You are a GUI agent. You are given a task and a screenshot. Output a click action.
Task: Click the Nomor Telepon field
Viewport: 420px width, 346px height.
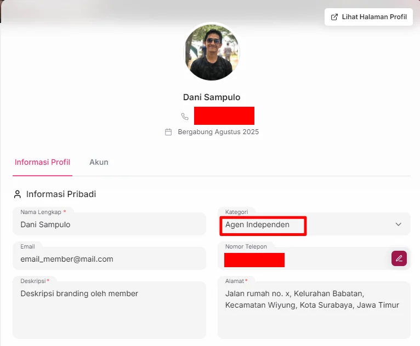pyautogui.click(x=302, y=259)
